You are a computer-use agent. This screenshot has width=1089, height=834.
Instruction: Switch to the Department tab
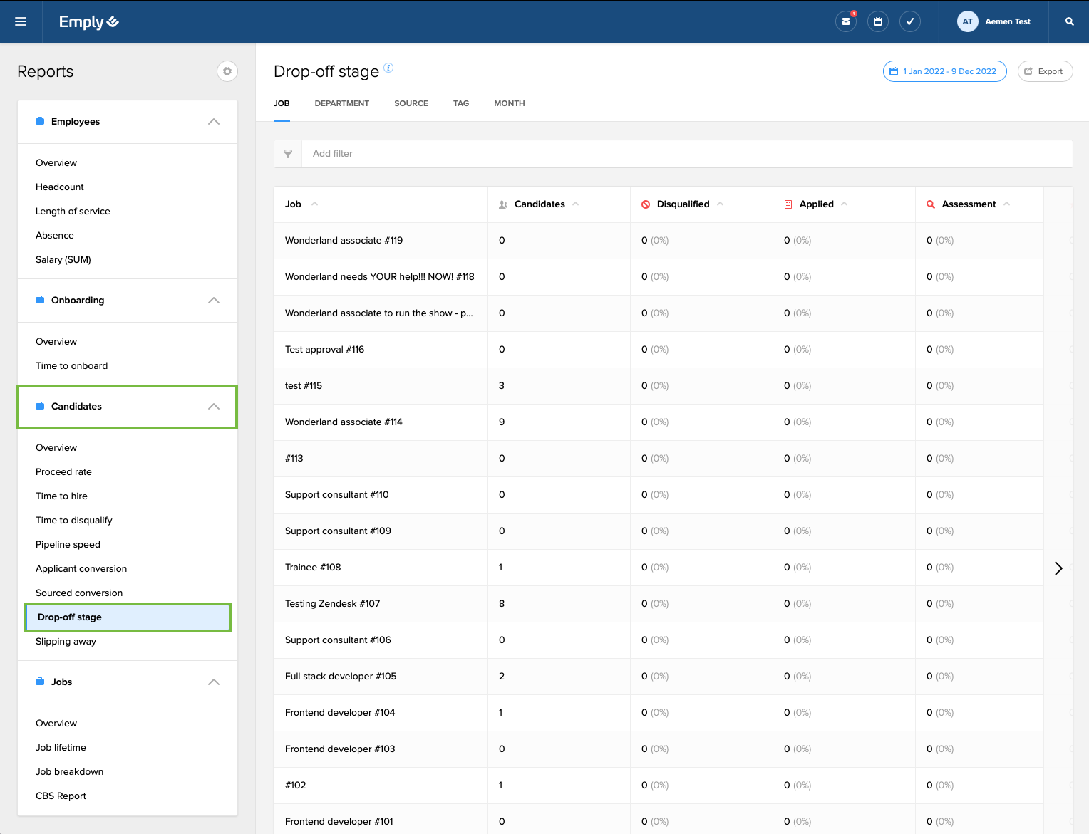click(341, 103)
